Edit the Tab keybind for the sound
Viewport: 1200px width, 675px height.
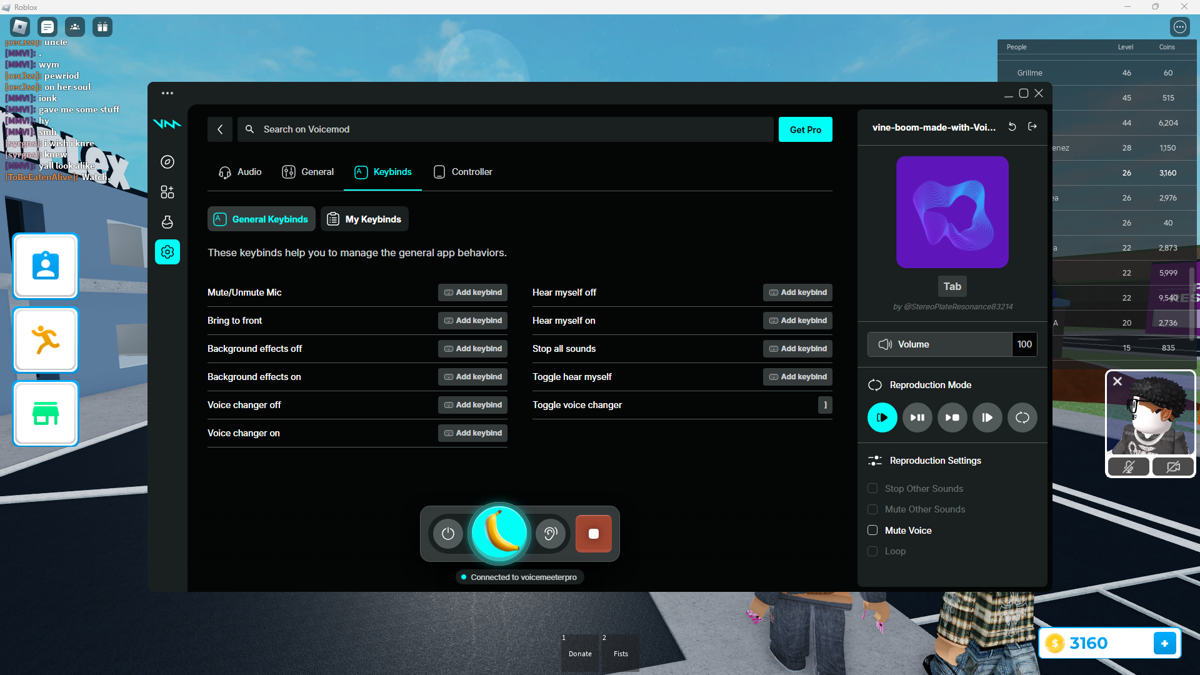pos(952,286)
